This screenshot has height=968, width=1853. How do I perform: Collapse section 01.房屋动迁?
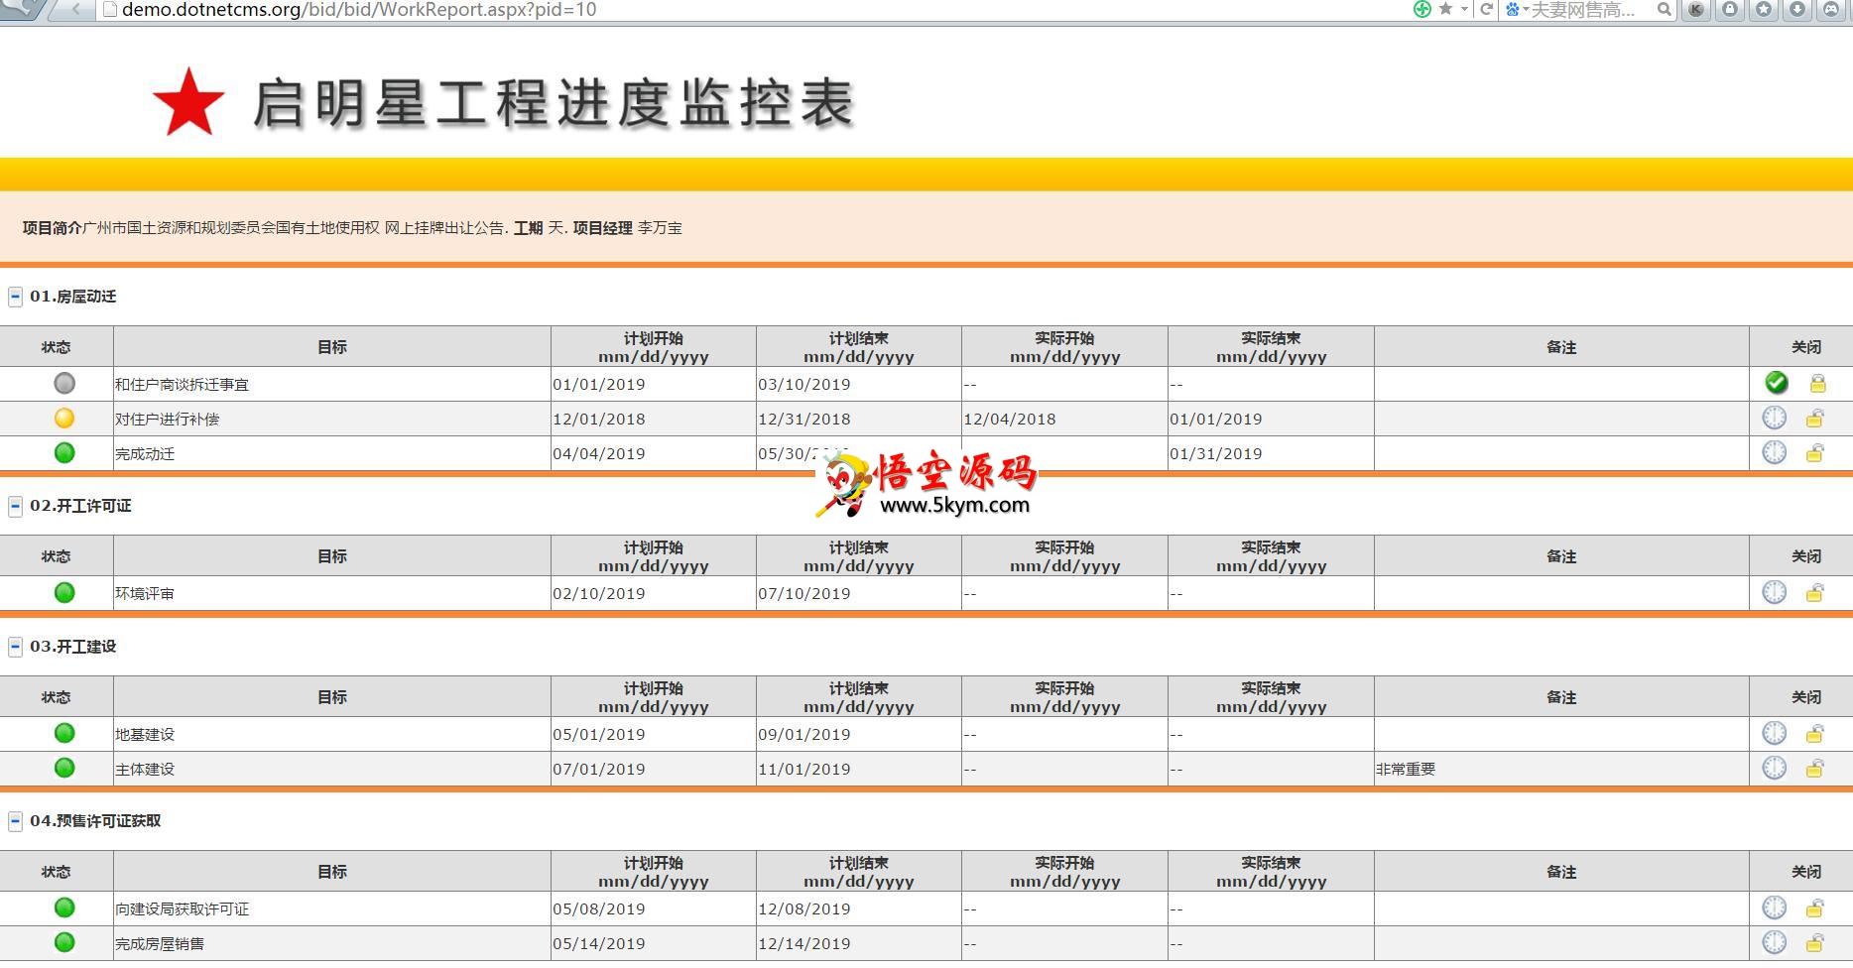(x=15, y=297)
